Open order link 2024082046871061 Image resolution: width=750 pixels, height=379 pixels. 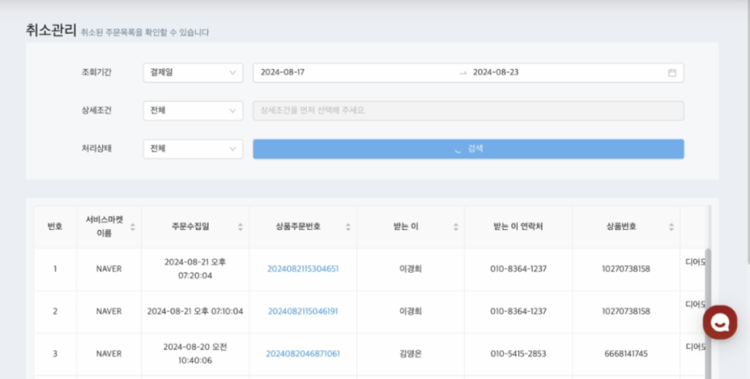[x=303, y=353]
